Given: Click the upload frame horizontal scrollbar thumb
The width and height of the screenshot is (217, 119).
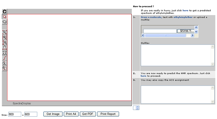Looking at the screenshot, I should [x=165, y=36].
